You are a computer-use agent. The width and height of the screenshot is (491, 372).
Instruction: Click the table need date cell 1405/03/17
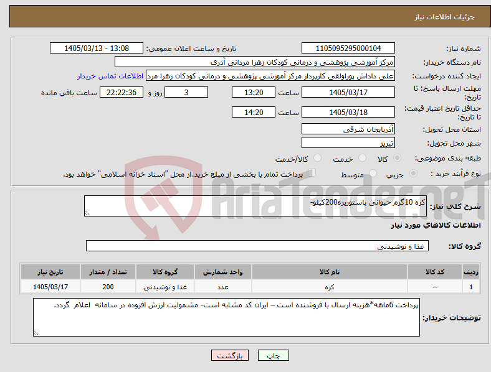click(50, 286)
